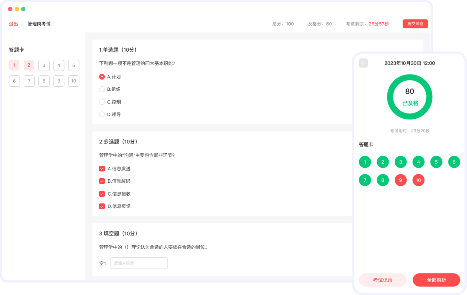Select radio option B.组织
Image resolution: width=467 pixels, height=295 pixels.
[x=102, y=89]
